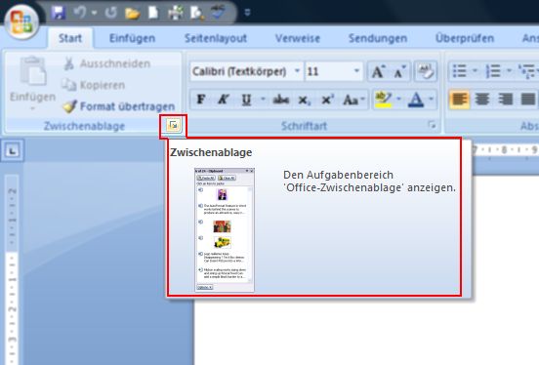Create a new blank document icon
539x365 pixels.
[x=153, y=13]
